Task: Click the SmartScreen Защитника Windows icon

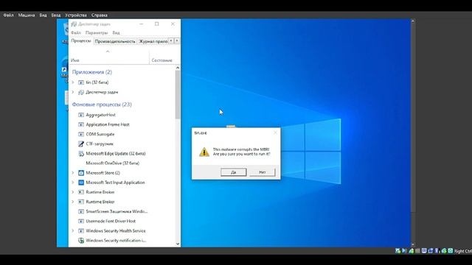Action: pyautogui.click(x=81, y=211)
